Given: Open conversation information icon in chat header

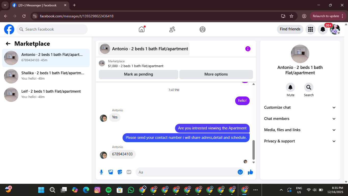Looking at the screenshot, I should [248, 49].
